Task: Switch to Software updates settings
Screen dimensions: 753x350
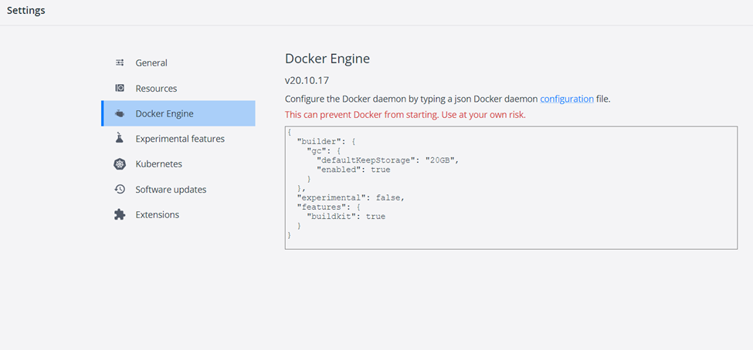Action: pos(178,190)
